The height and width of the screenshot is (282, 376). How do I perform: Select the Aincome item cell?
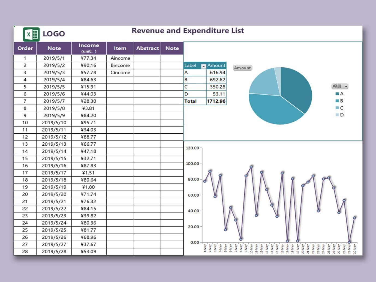click(x=120, y=58)
